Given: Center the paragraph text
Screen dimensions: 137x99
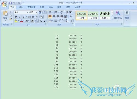Looking at the screenshot, I should pyautogui.click(x=54, y=16).
